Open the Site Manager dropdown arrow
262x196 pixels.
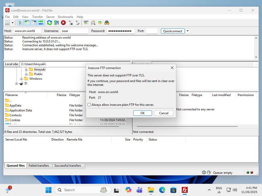[x=13, y=23]
